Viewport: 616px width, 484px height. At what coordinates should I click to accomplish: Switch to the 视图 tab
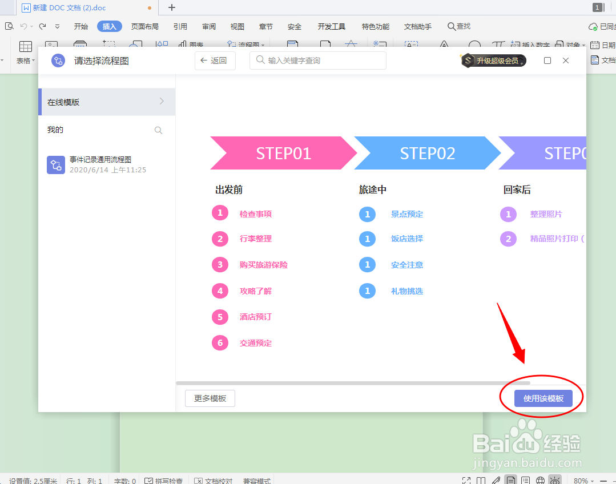coord(237,26)
